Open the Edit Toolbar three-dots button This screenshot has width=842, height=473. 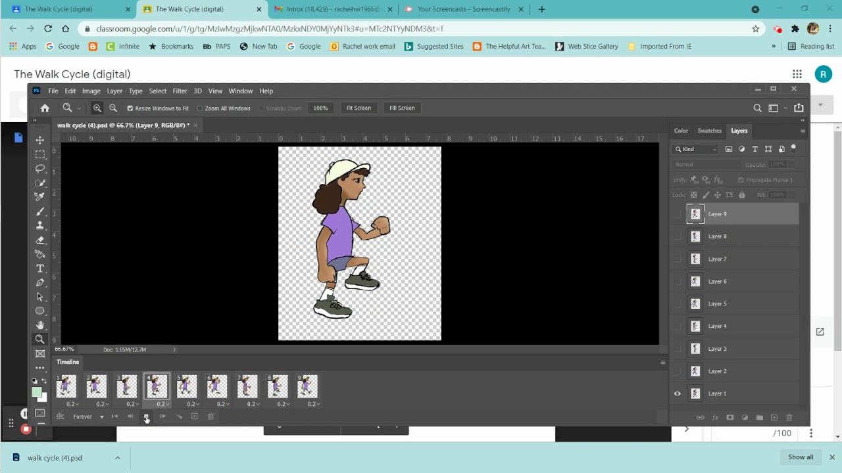tap(40, 367)
